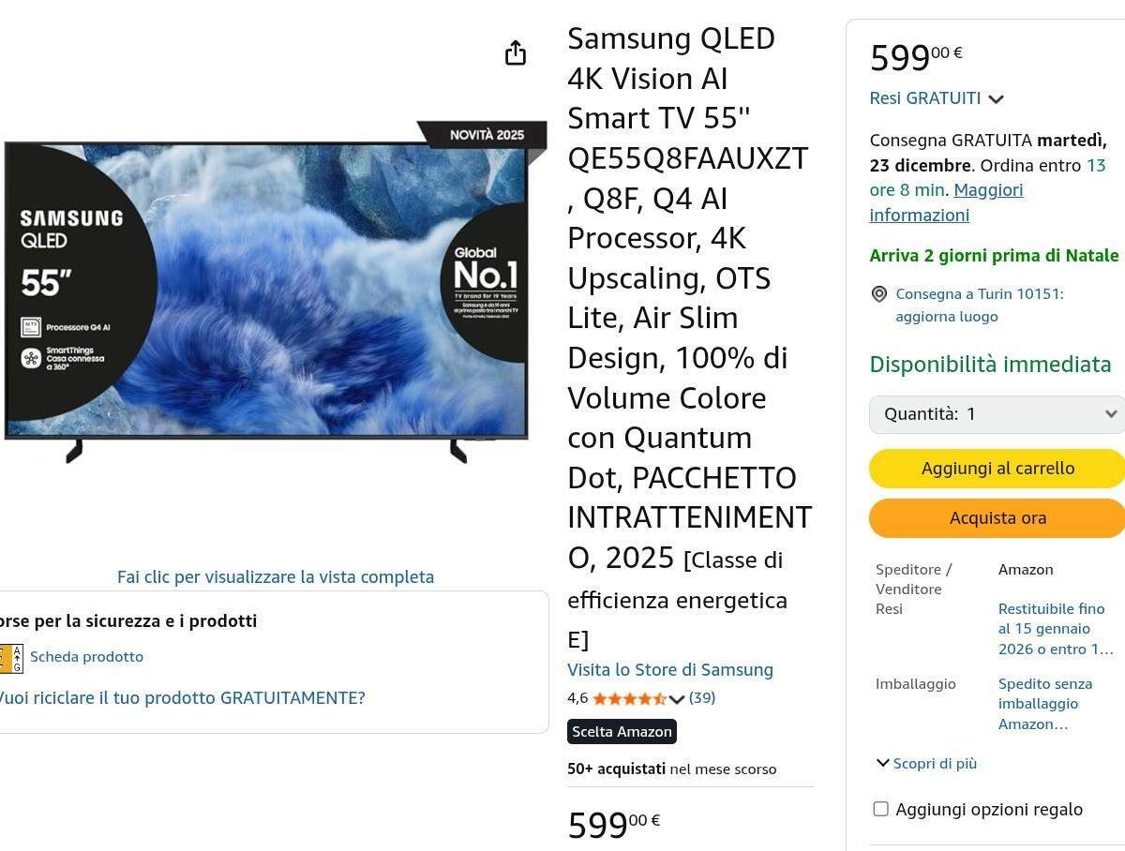Click the star rating icons

tap(628, 698)
